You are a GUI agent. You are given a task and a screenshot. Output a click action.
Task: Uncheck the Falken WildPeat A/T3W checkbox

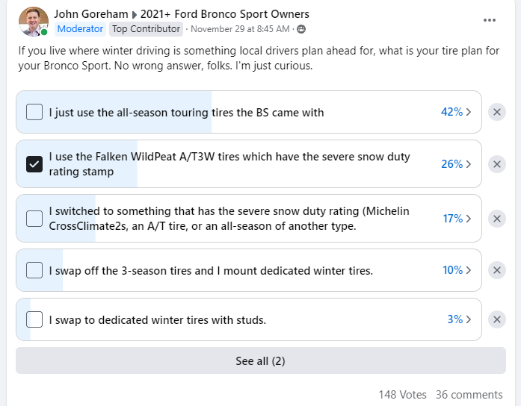coord(34,164)
